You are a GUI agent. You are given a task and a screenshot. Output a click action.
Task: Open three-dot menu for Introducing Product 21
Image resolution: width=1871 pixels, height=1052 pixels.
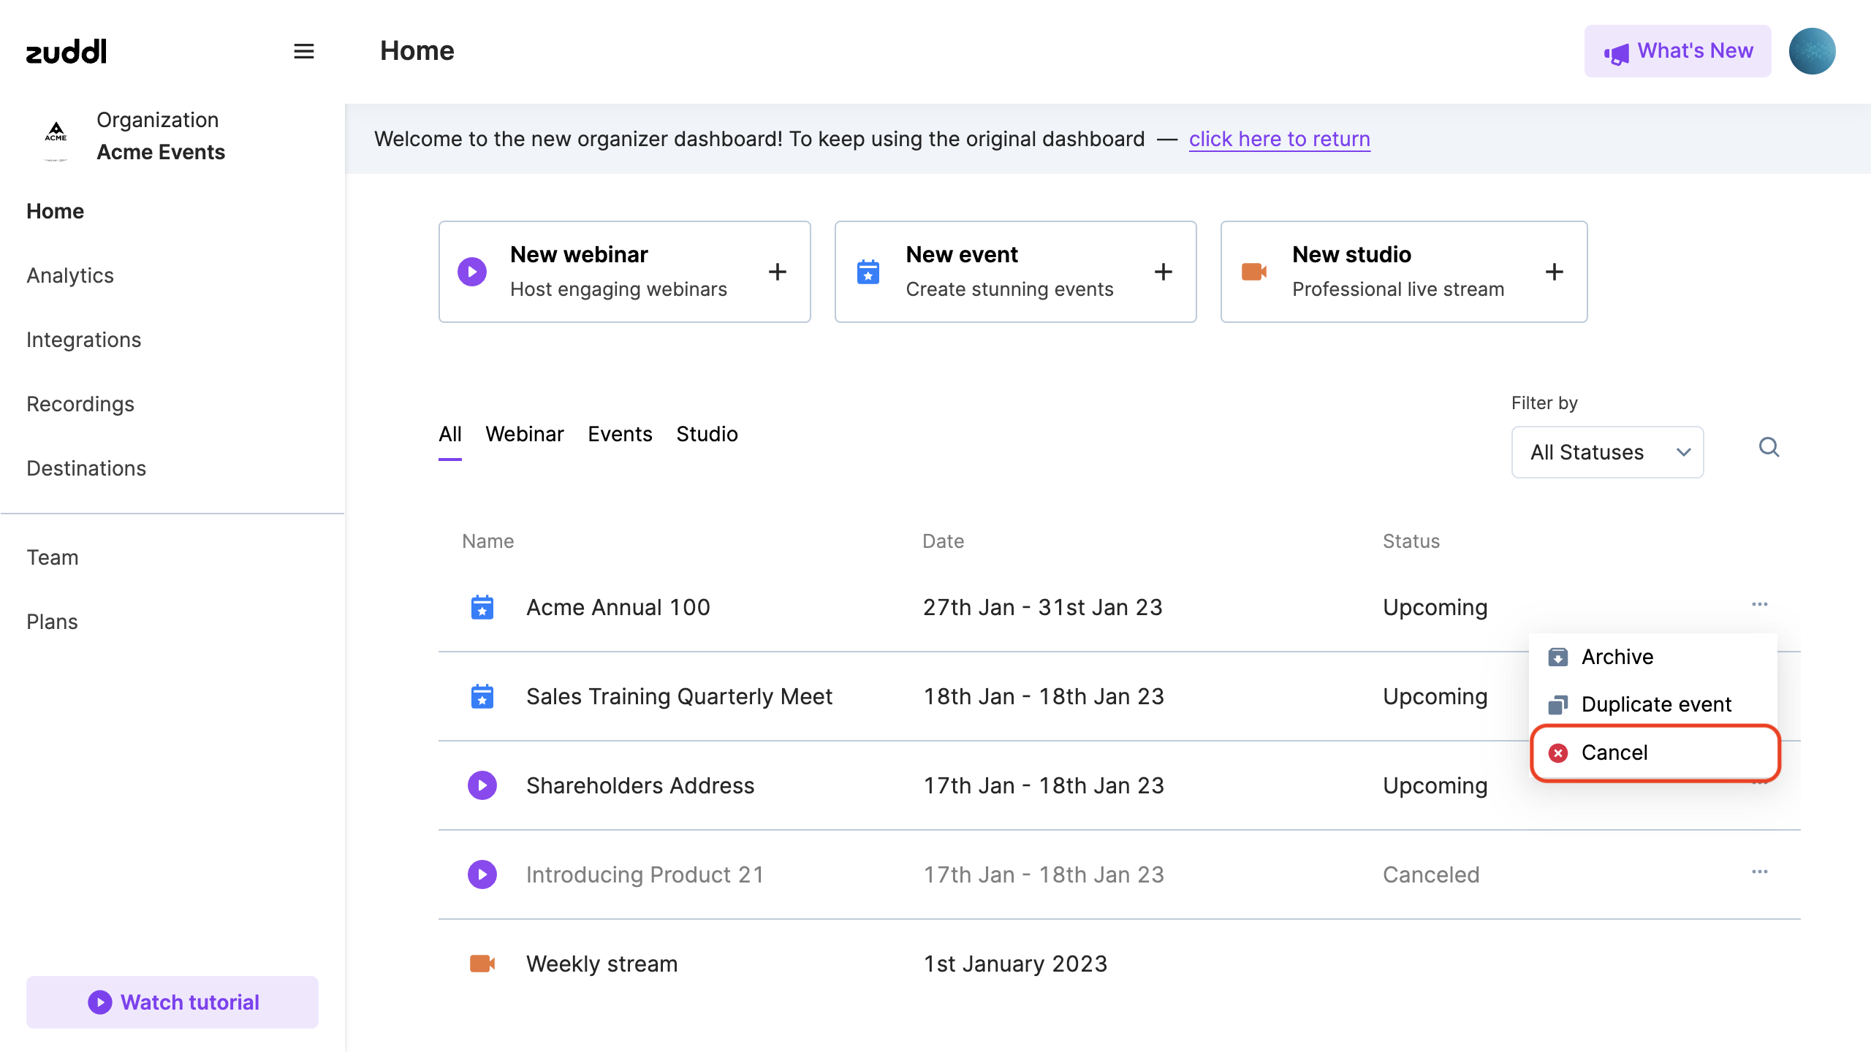click(1759, 872)
